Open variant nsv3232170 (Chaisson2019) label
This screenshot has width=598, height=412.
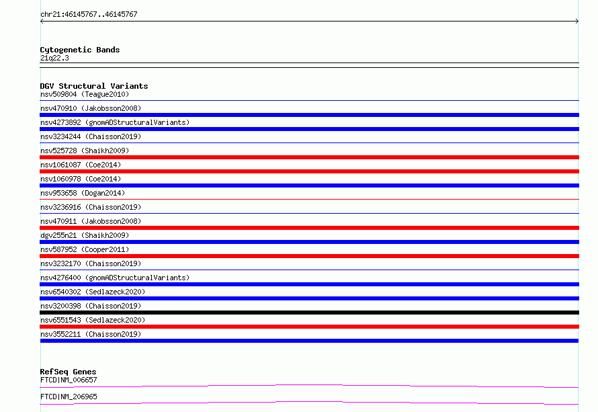click(x=91, y=263)
